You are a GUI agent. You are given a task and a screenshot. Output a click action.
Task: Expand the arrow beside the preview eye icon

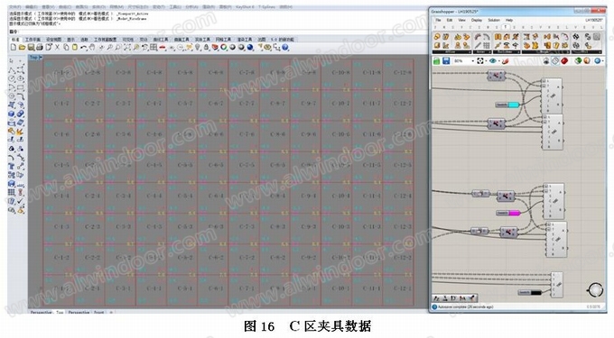click(x=498, y=61)
